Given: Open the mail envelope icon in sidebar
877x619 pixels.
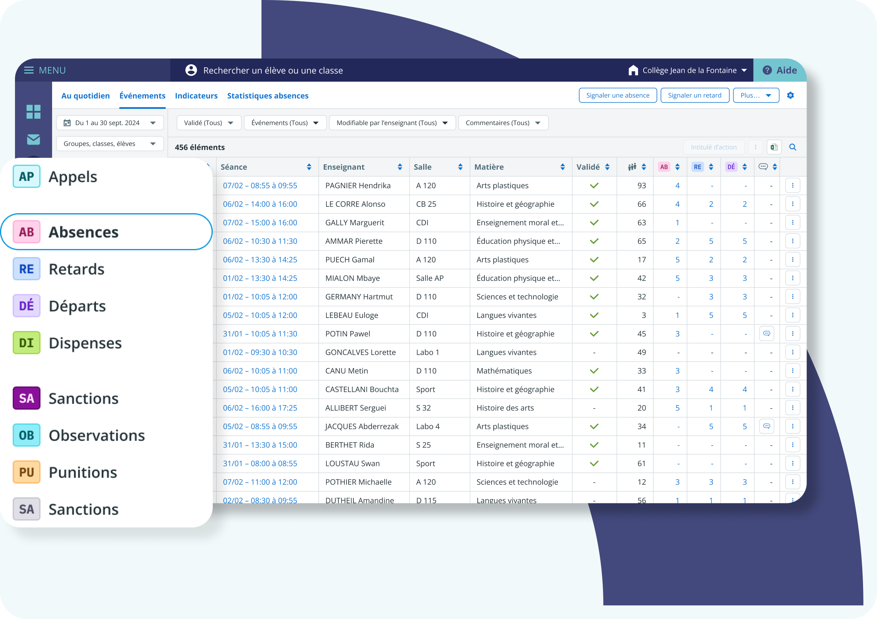Looking at the screenshot, I should 34,139.
